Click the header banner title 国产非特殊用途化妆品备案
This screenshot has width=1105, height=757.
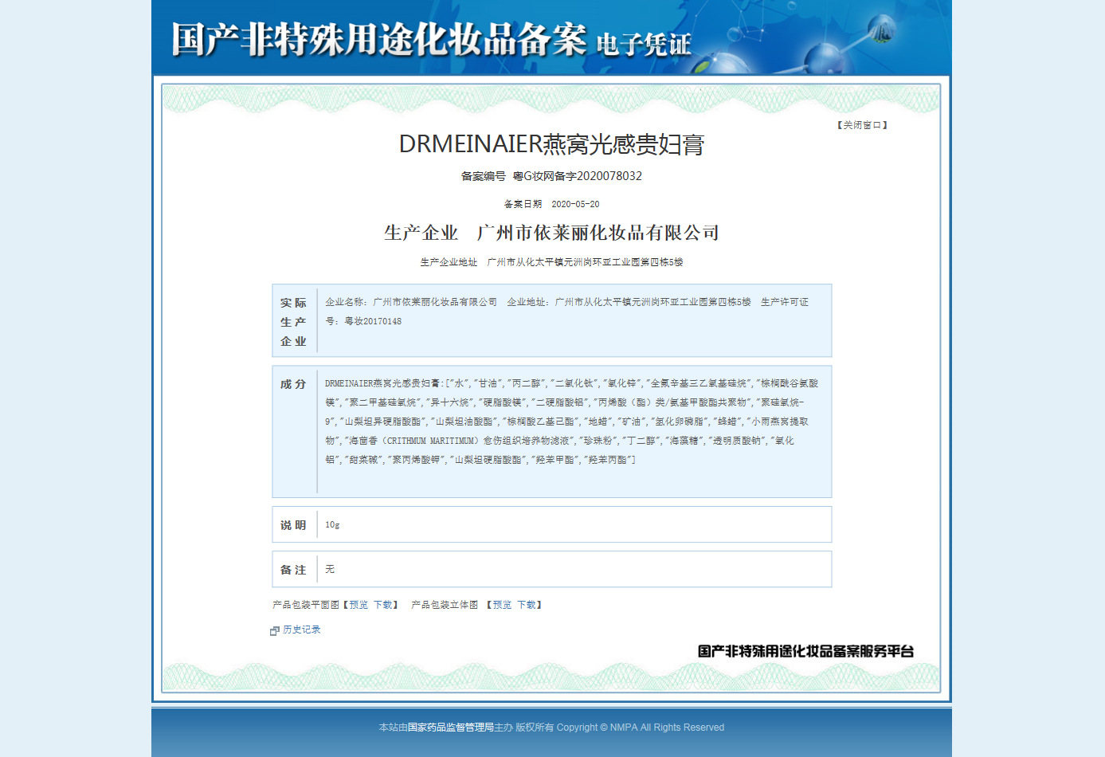click(x=379, y=39)
